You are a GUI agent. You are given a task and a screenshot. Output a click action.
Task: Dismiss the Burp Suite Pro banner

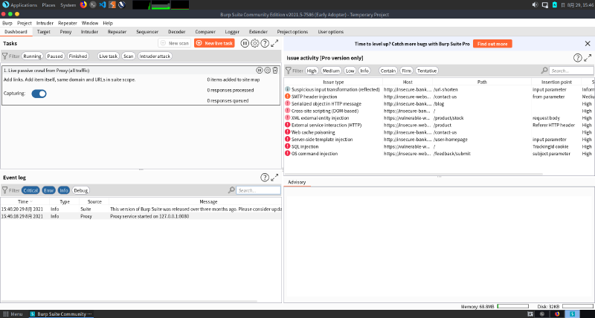(588, 44)
